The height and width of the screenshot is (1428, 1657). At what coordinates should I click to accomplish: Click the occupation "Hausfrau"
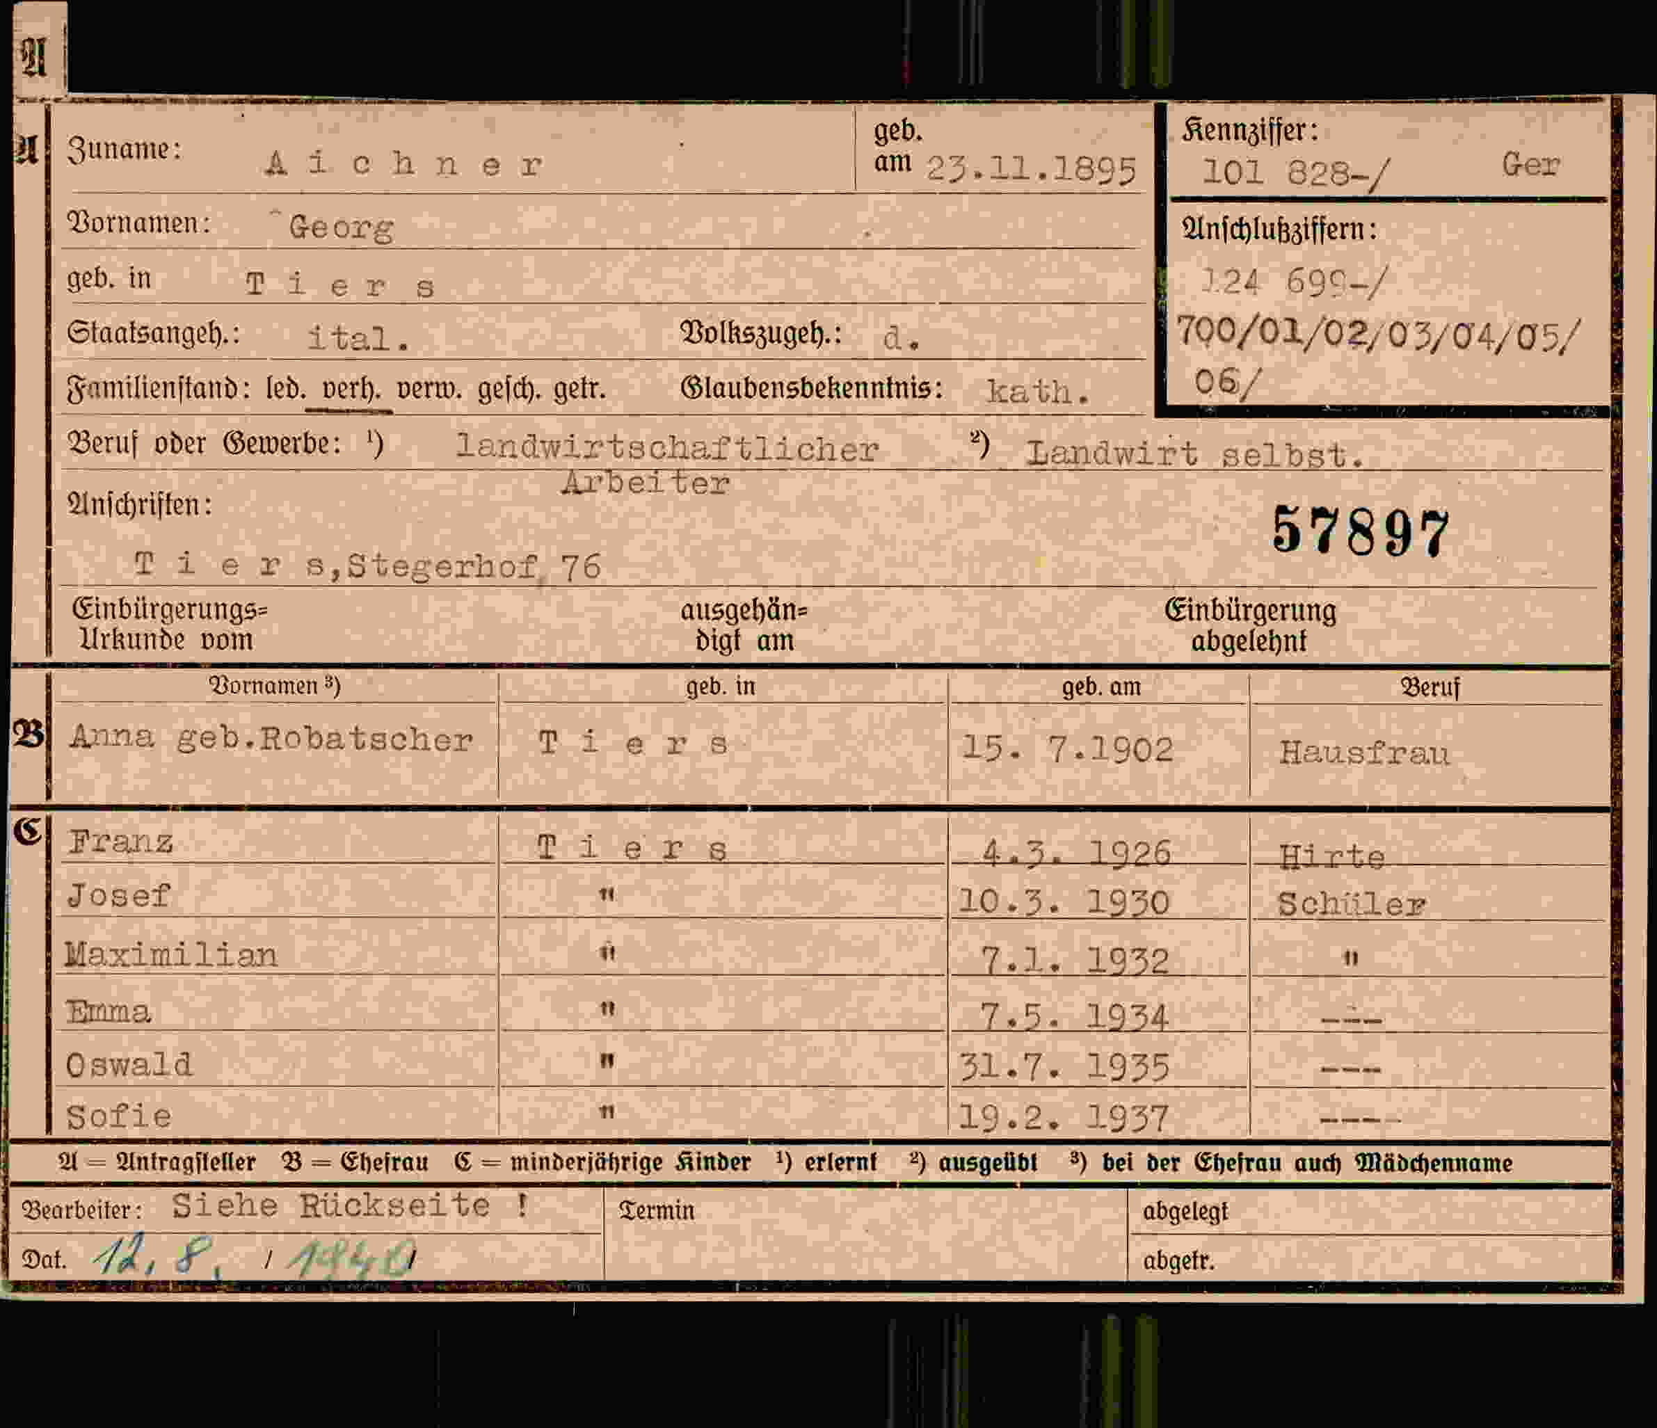(1364, 753)
